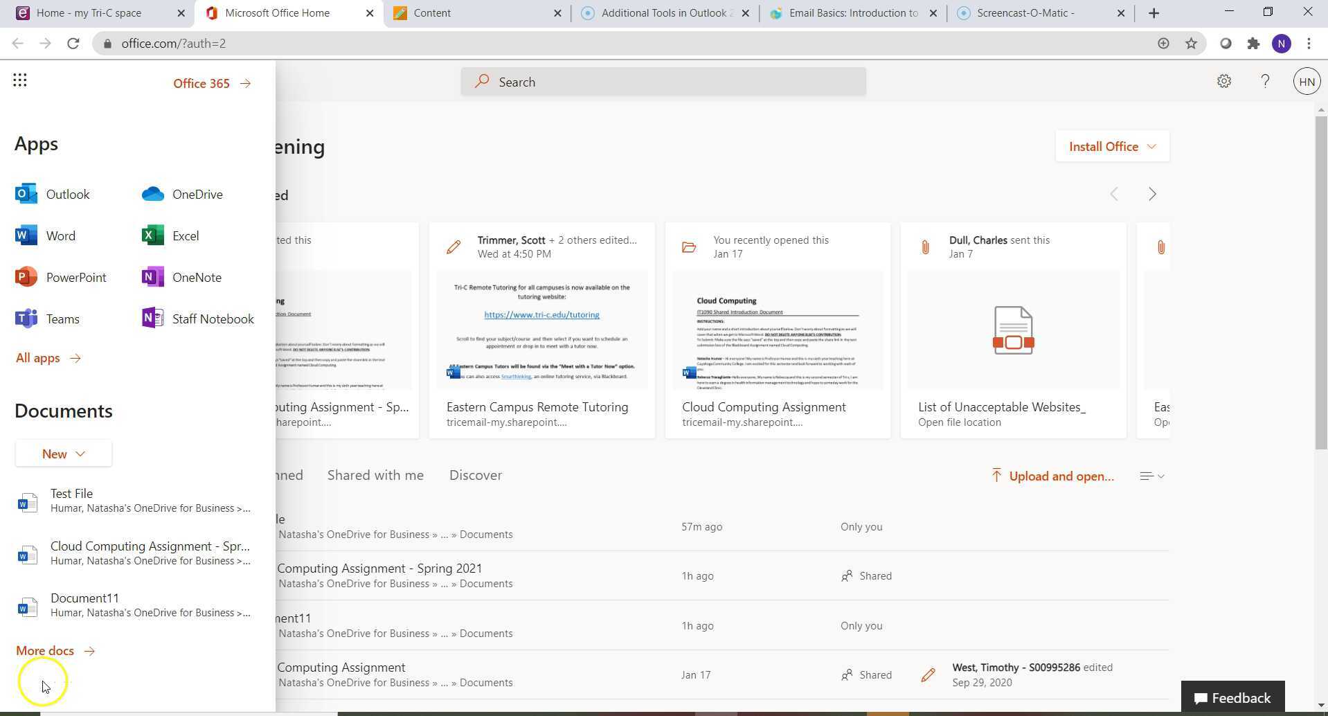Image resolution: width=1328 pixels, height=716 pixels.
Task: Launch Excel from the app list
Action: (x=185, y=235)
